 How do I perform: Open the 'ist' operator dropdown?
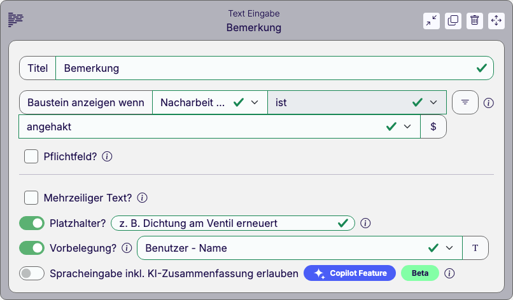click(x=357, y=102)
